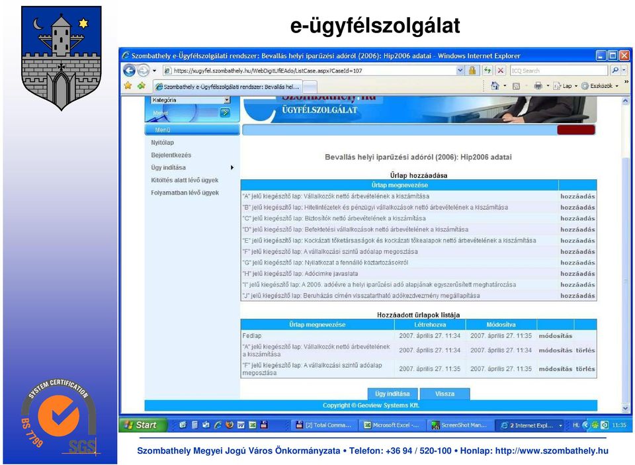
Task: Expand hidden system tray icons arrow
Action: [x=585, y=425]
